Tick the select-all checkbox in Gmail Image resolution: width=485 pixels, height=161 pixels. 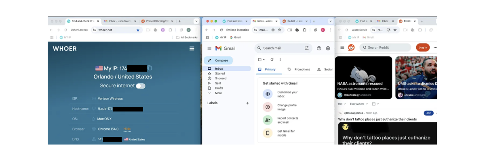pos(260,60)
